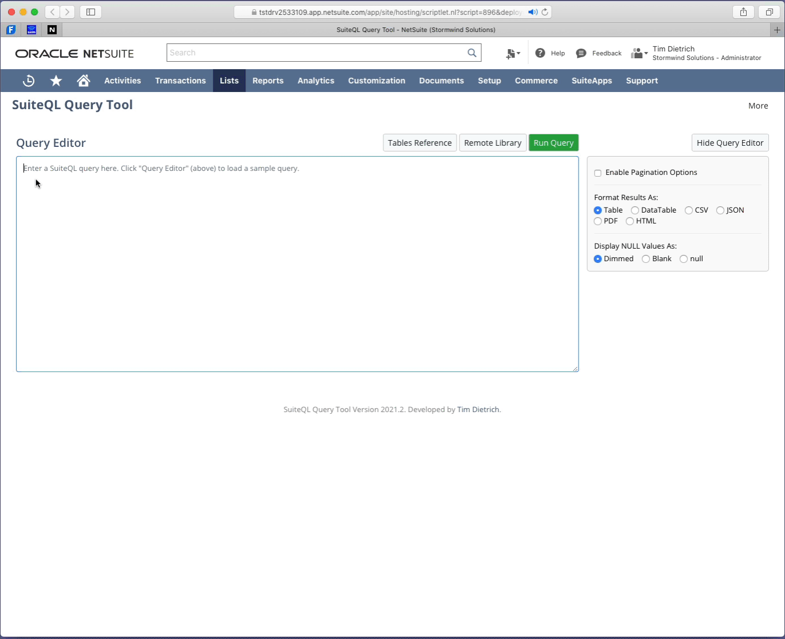Open the Setup menu
This screenshot has height=639, width=785.
coord(489,81)
